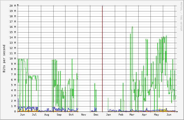
Task: Select the "Aug" month label
Action: click(47, 115)
